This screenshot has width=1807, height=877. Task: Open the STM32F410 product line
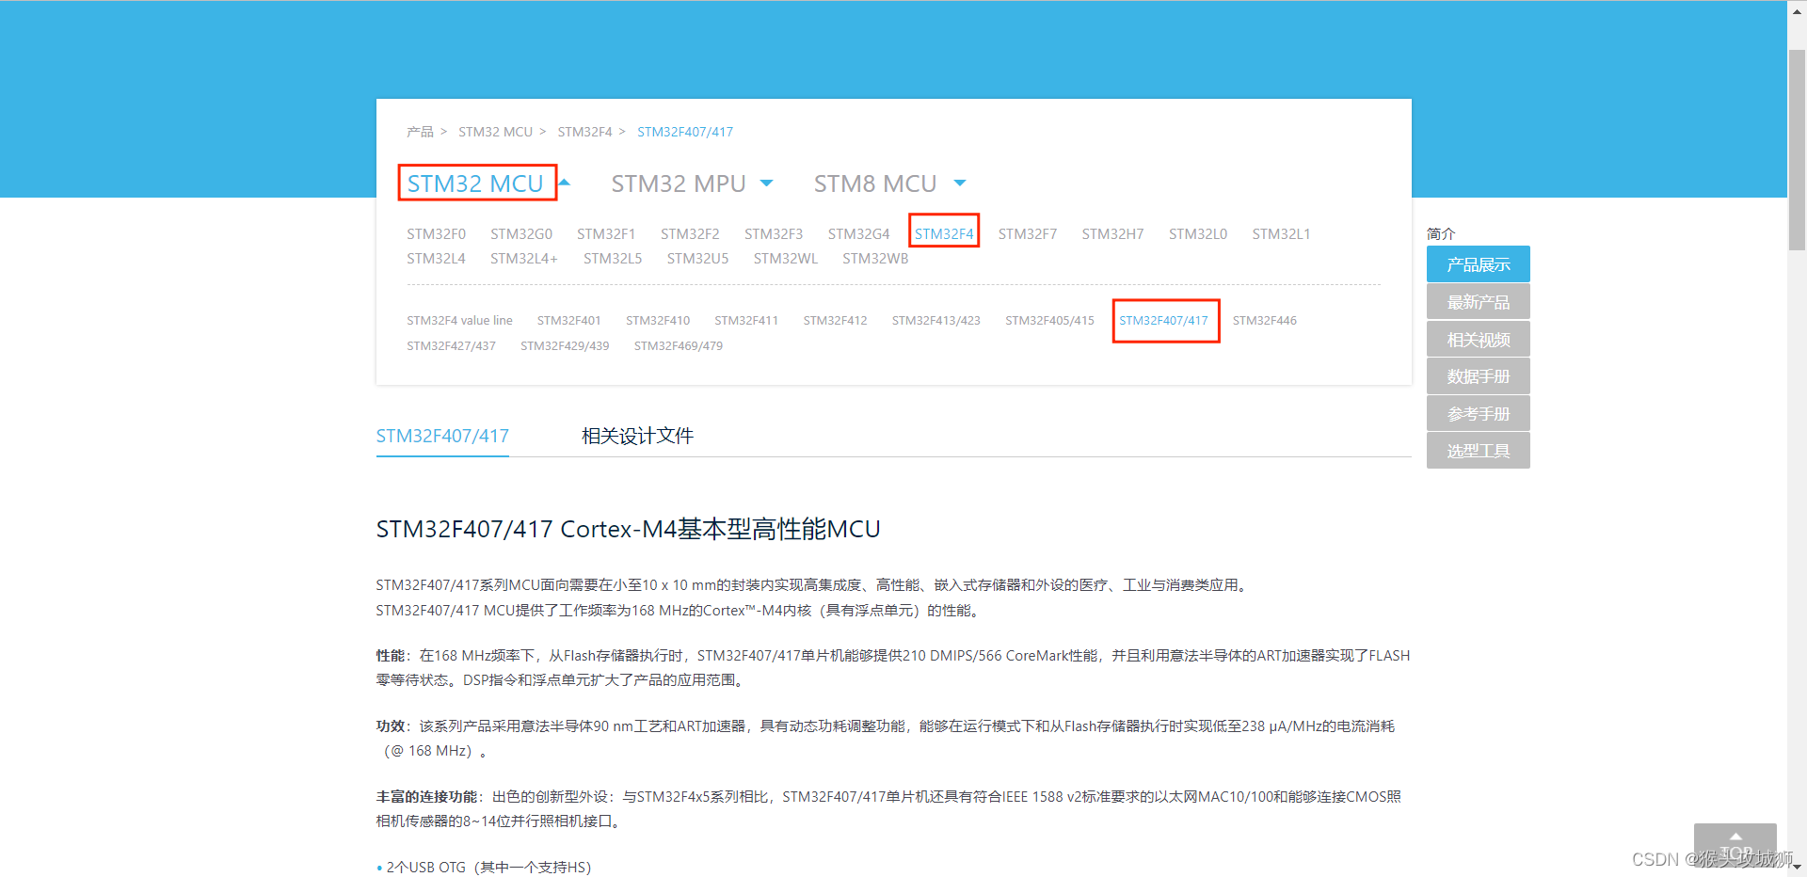click(658, 321)
